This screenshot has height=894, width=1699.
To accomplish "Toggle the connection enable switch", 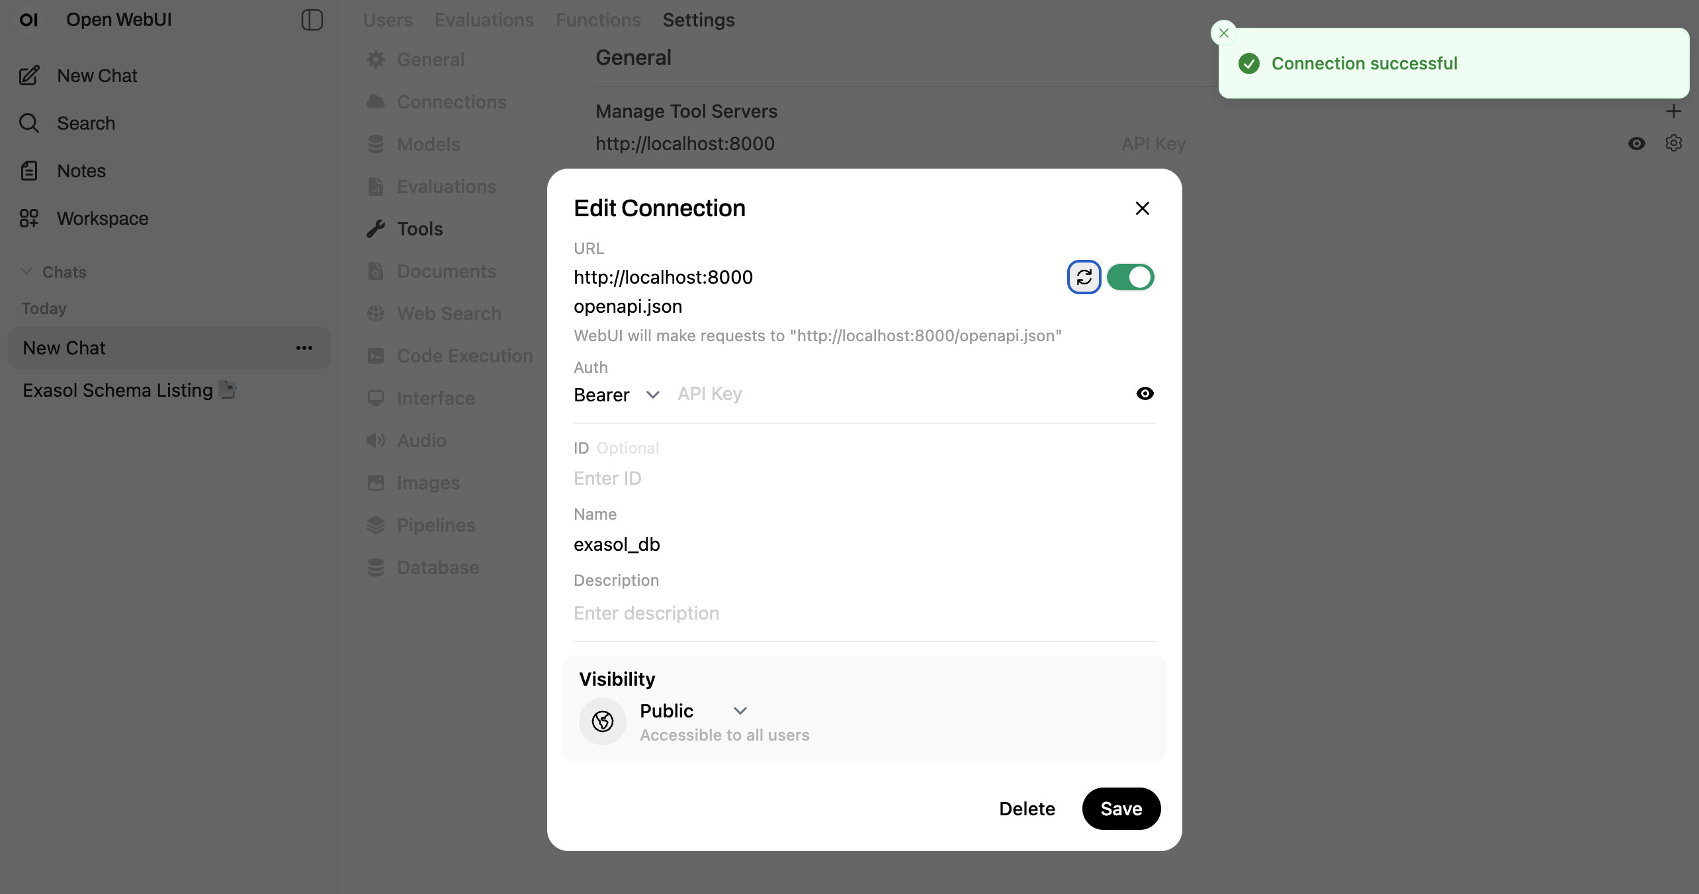I will coord(1130,277).
